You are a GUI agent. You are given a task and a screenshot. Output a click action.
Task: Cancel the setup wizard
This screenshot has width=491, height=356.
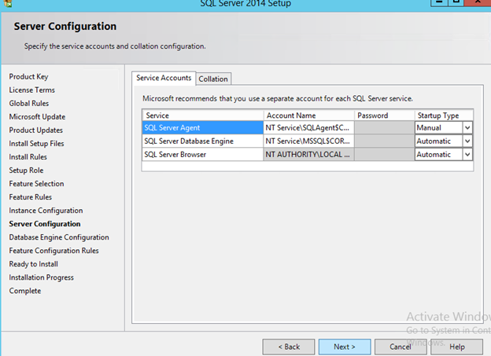[401, 347]
